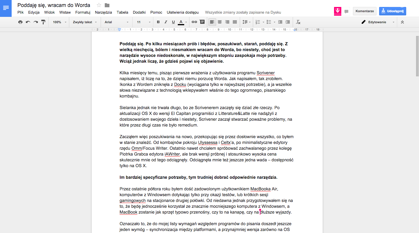The width and height of the screenshot is (419, 233).
Task: Open the Formatuj menu
Action: coord(83,12)
